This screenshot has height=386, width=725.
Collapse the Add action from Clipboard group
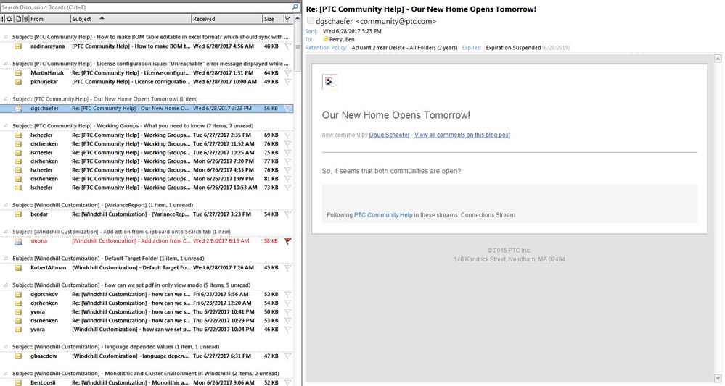[x=6, y=232]
